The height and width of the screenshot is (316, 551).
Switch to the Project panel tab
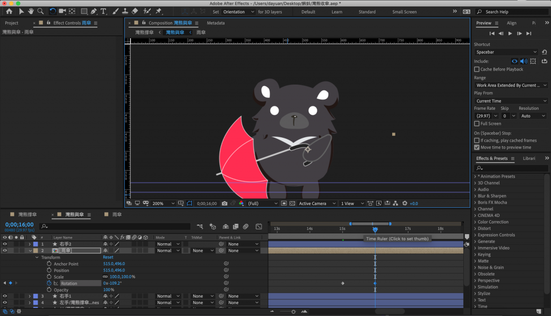12,23
